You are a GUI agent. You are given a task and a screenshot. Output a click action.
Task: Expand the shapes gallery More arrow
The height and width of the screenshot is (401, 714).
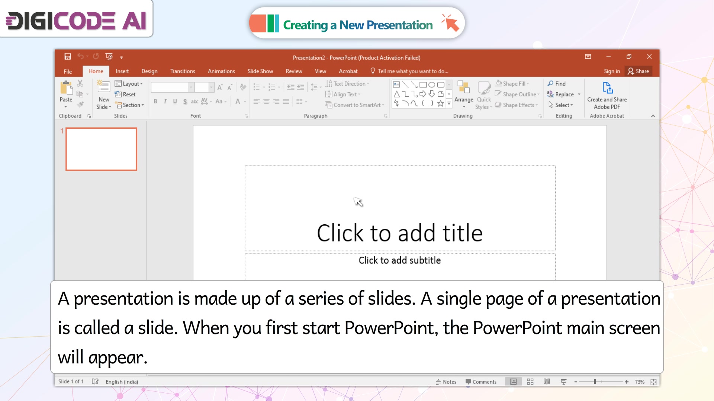click(449, 104)
